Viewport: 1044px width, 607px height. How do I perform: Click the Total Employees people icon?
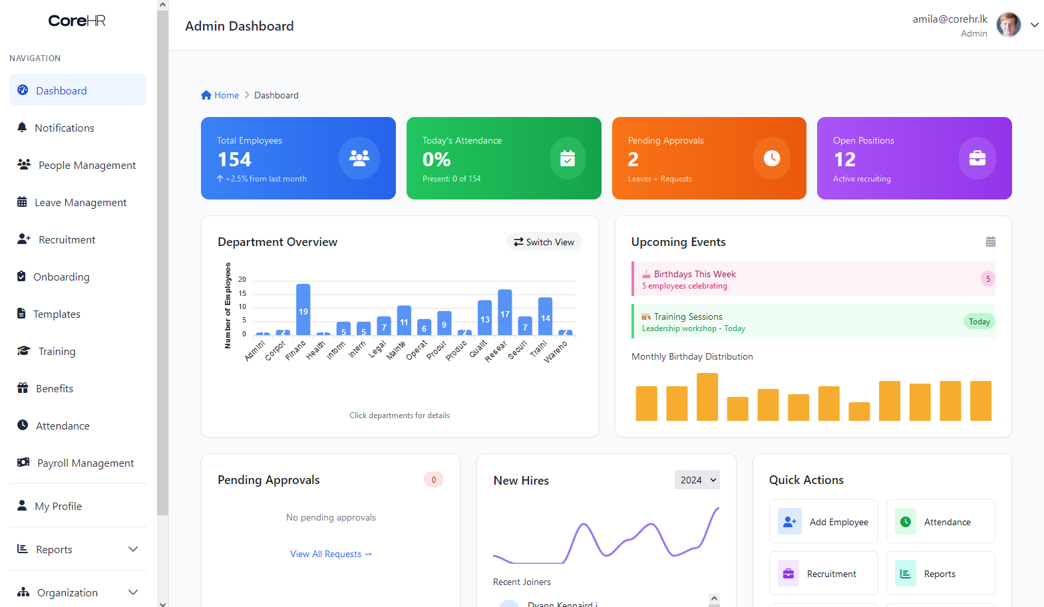click(359, 158)
